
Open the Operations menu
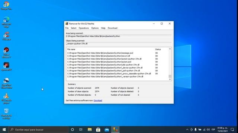click(84, 28)
